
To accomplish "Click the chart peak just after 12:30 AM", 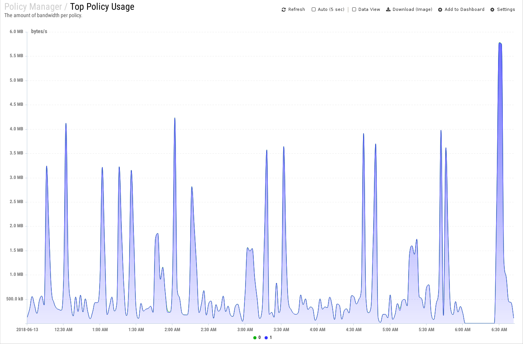I will 66,124.
